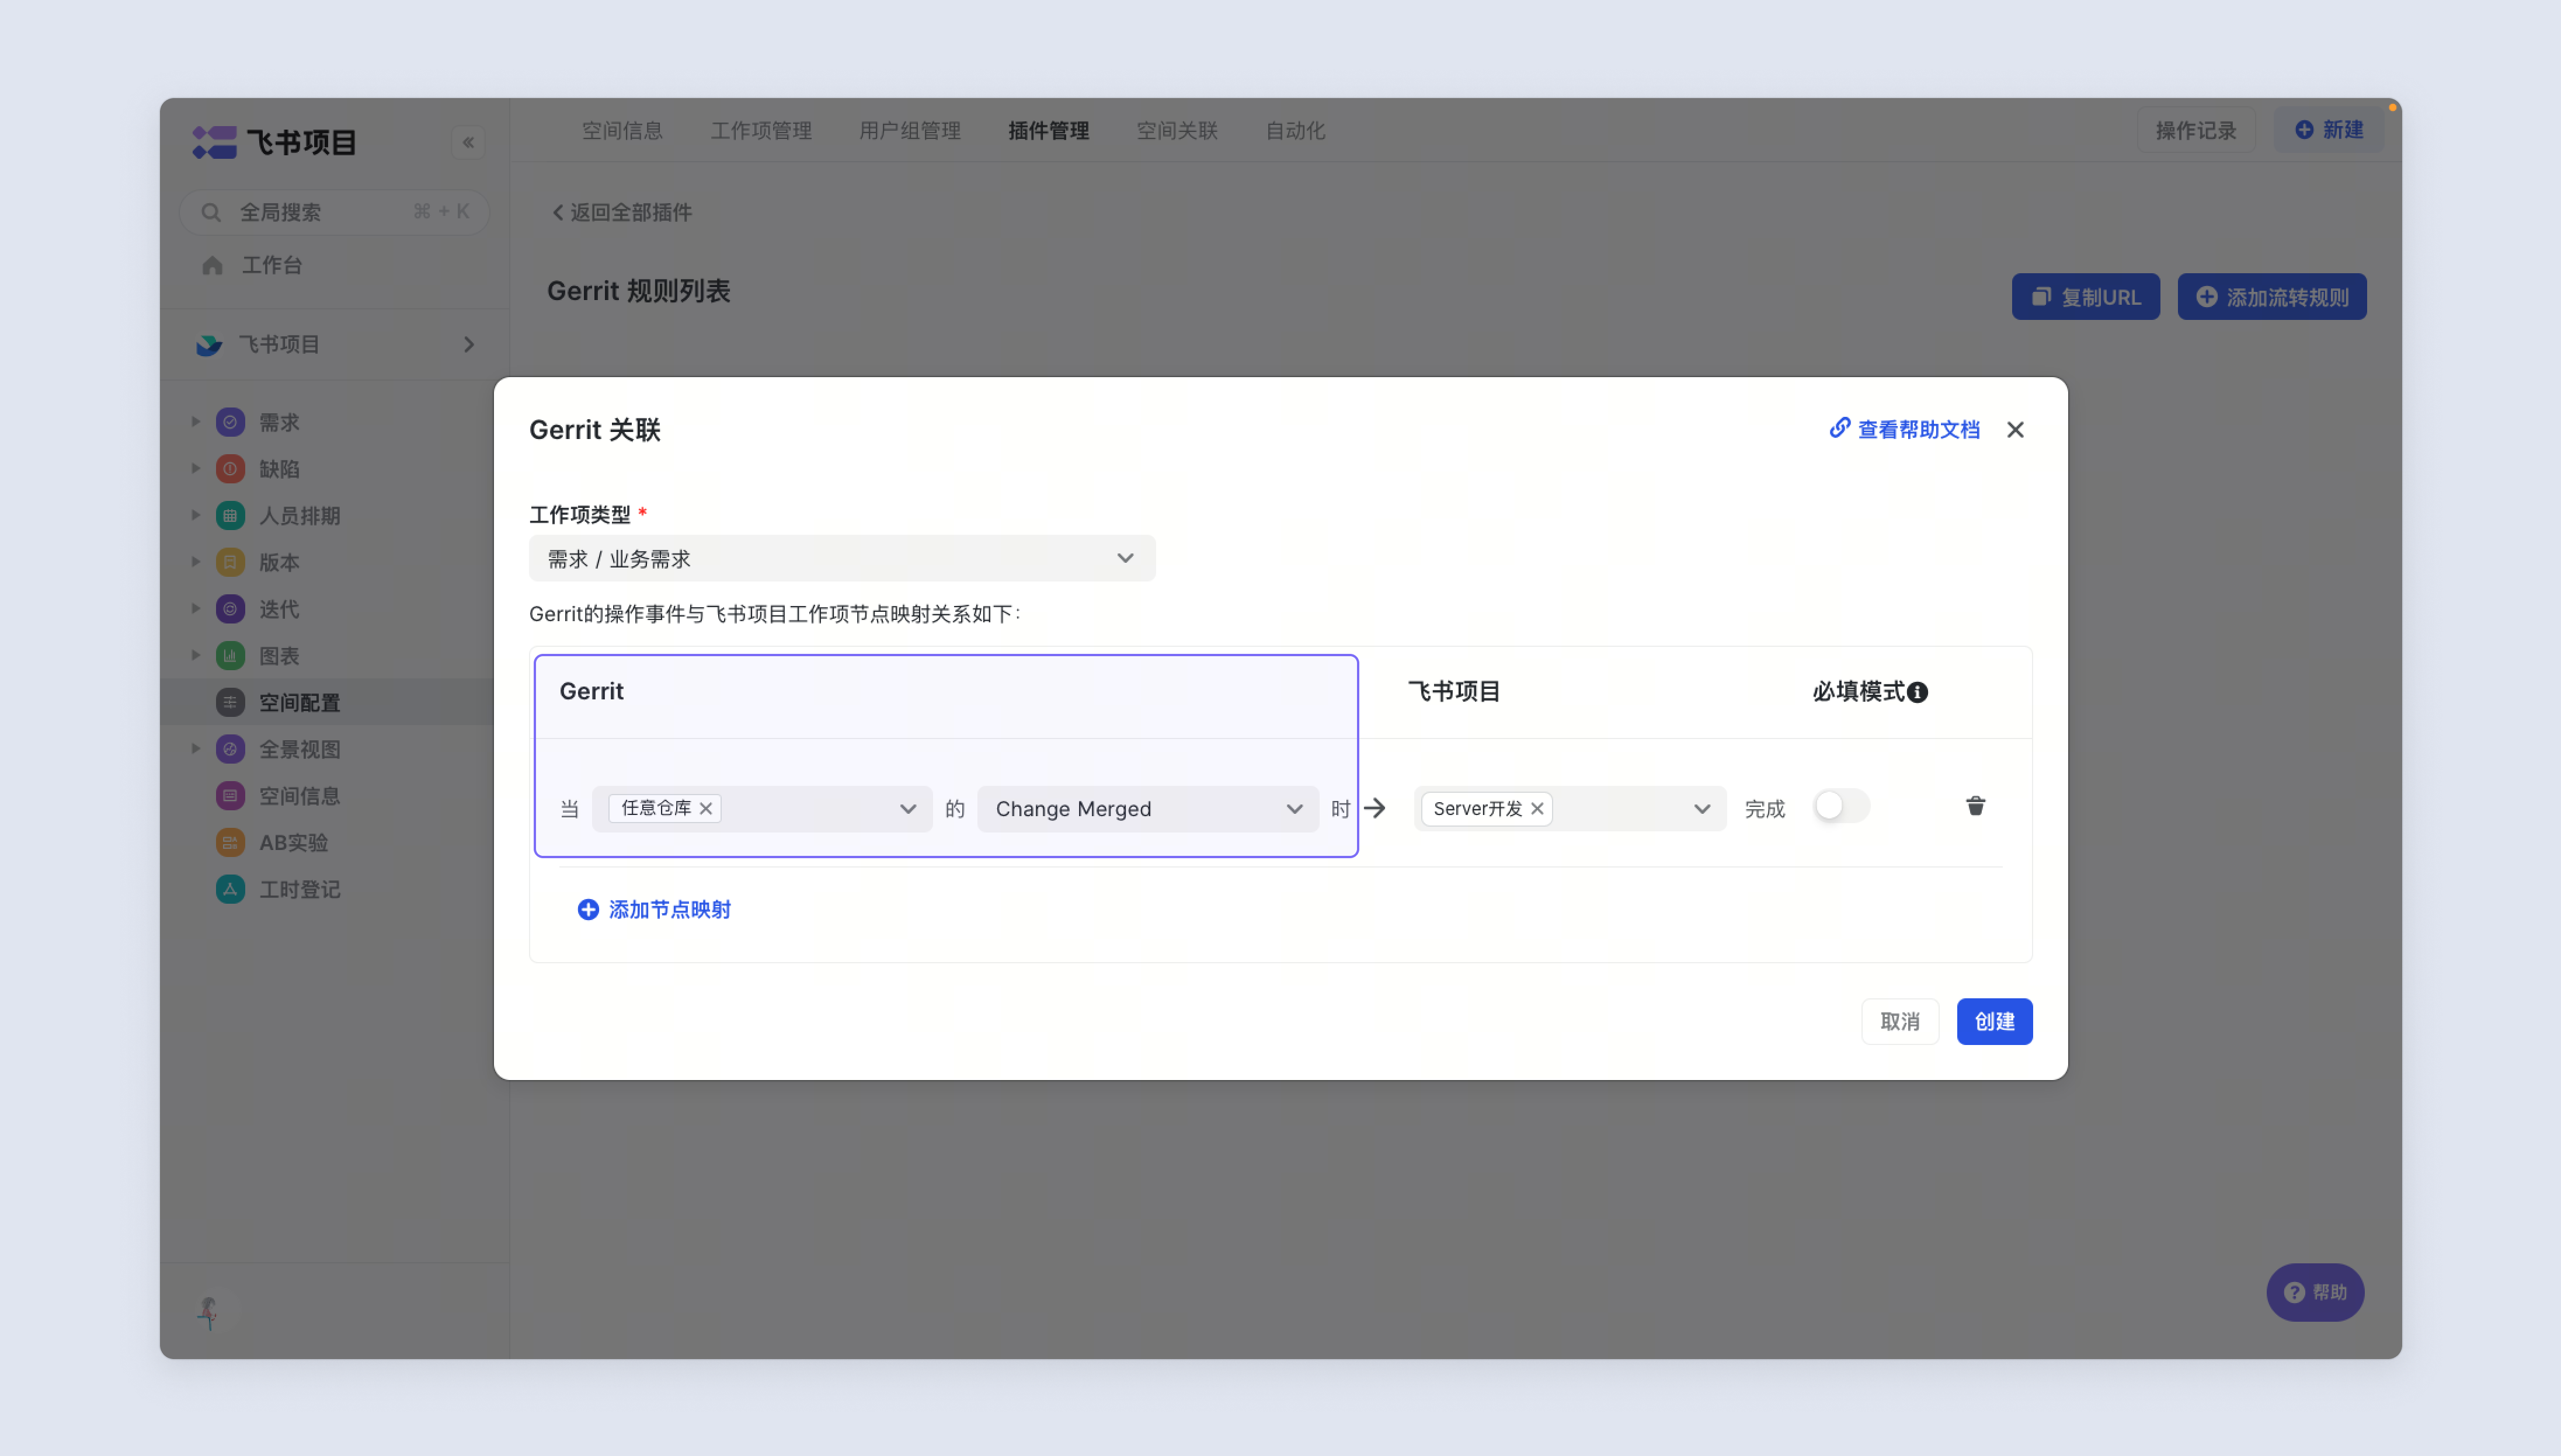Click the 版本 sidebar icon

pyautogui.click(x=230, y=562)
